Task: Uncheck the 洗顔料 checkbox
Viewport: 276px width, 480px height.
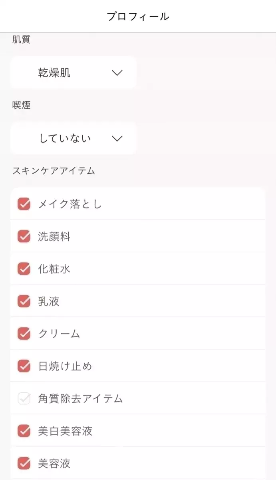Action: 24,236
